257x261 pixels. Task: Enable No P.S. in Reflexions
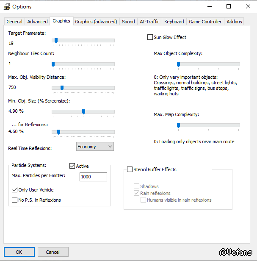click(15, 200)
